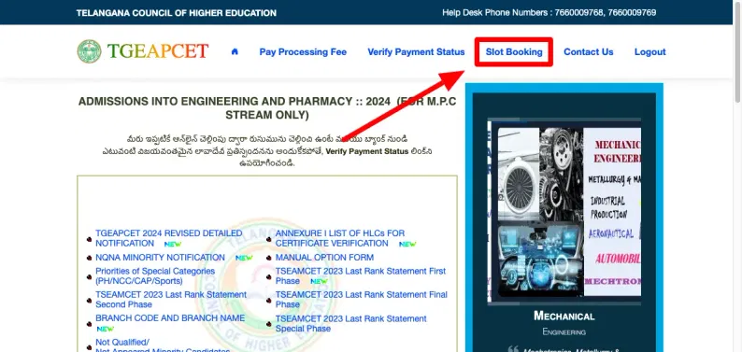
Task: Open TSEAMCET 2023 Last Rank Statement Special Phase
Action: [x=351, y=324]
